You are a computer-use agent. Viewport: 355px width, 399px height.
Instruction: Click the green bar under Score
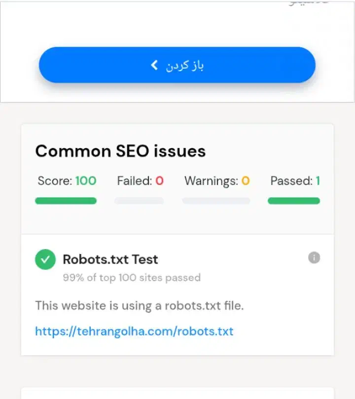click(66, 201)
